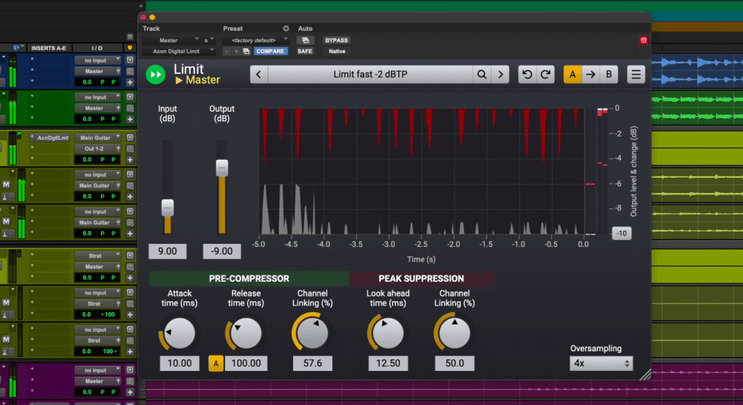
Task: Click the I/O column header
Action: (97, 48)
